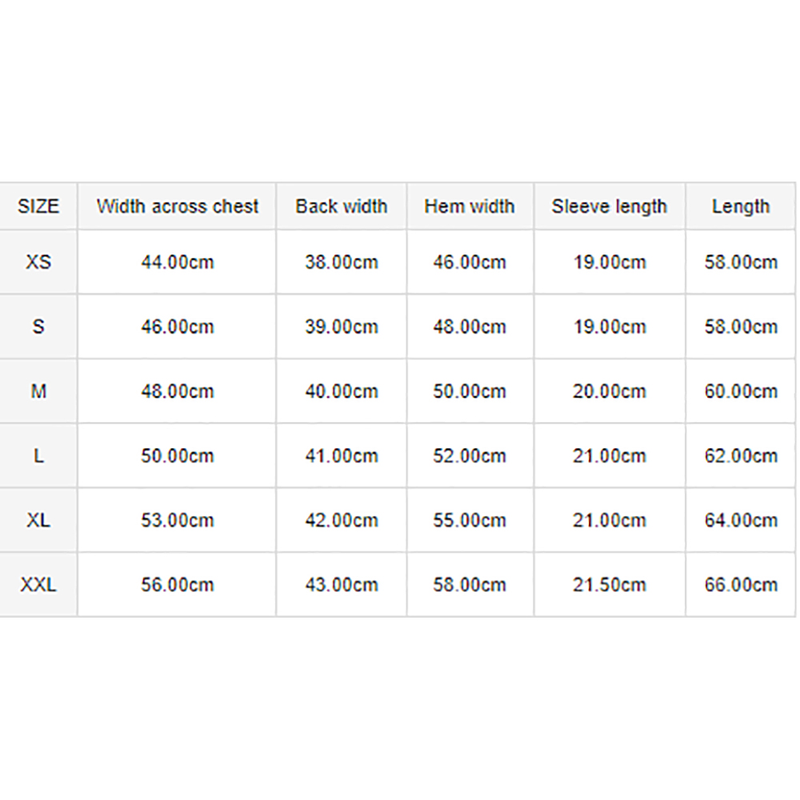800x800 pixels.
Task: Select the 20.00cm sleeve length cell
Action: click(x=610, y=391)
